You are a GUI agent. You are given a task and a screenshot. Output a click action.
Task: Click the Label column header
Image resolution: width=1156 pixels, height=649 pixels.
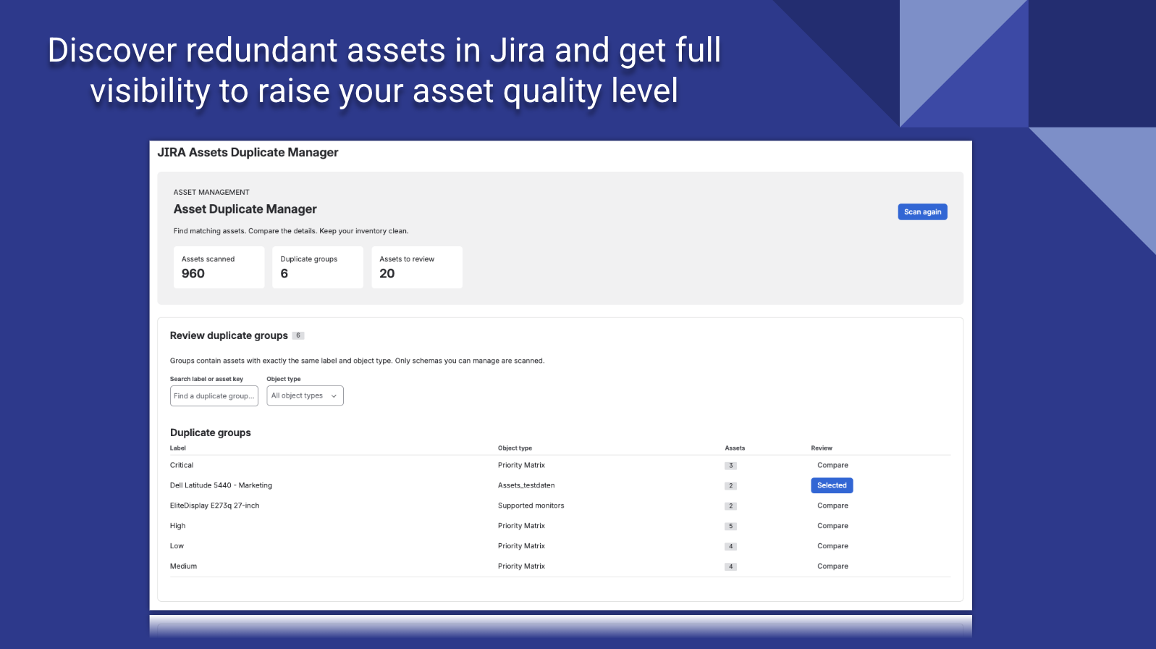coord(178,448)
